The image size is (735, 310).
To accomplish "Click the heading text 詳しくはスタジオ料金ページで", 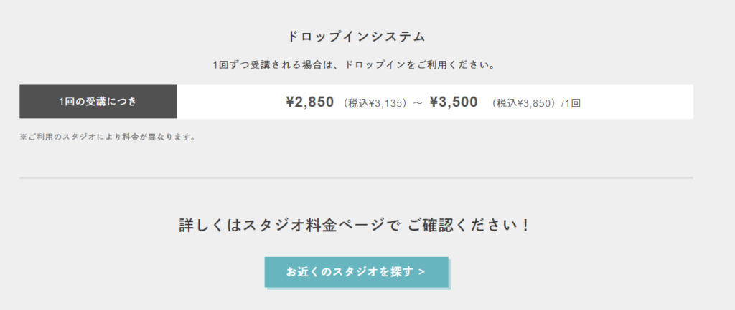I will point(289,226).
